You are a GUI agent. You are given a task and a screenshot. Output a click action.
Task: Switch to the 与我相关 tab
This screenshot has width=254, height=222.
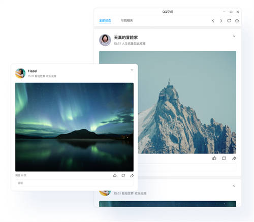pos(127,20)
